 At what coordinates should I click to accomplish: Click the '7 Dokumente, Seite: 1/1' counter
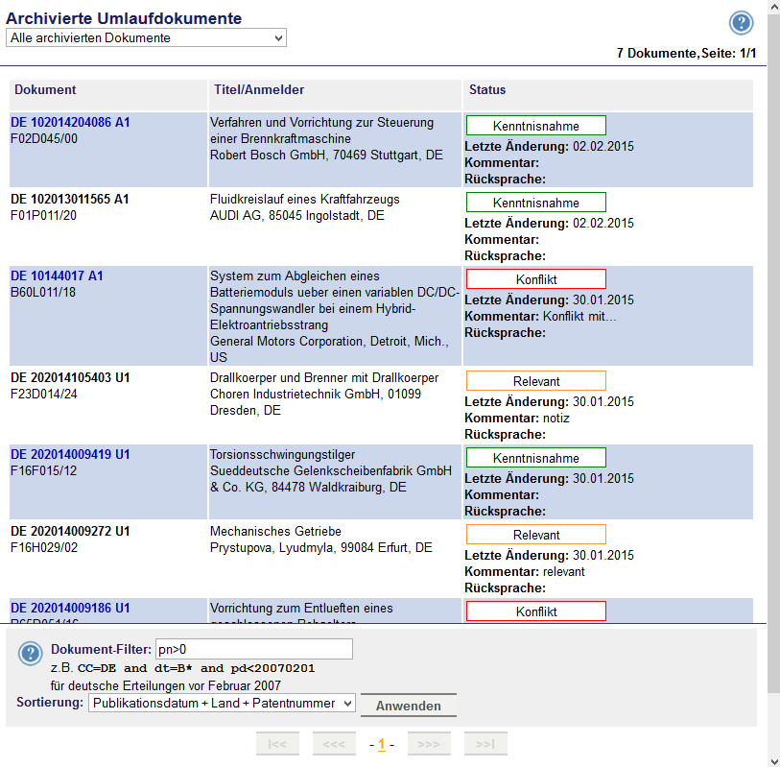[x=687, y=53]
